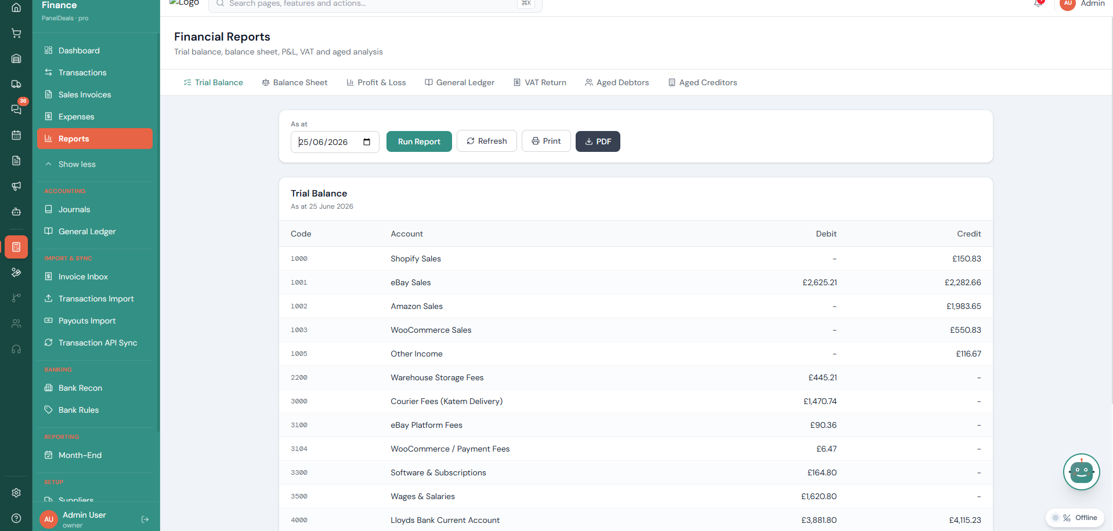Open Bank Recon under Banking
The height and width of the screenshot is (531, 1113).
point(95,388)
